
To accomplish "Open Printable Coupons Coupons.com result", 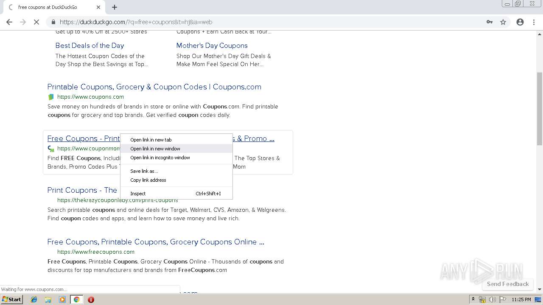I will tap(154, 87).
